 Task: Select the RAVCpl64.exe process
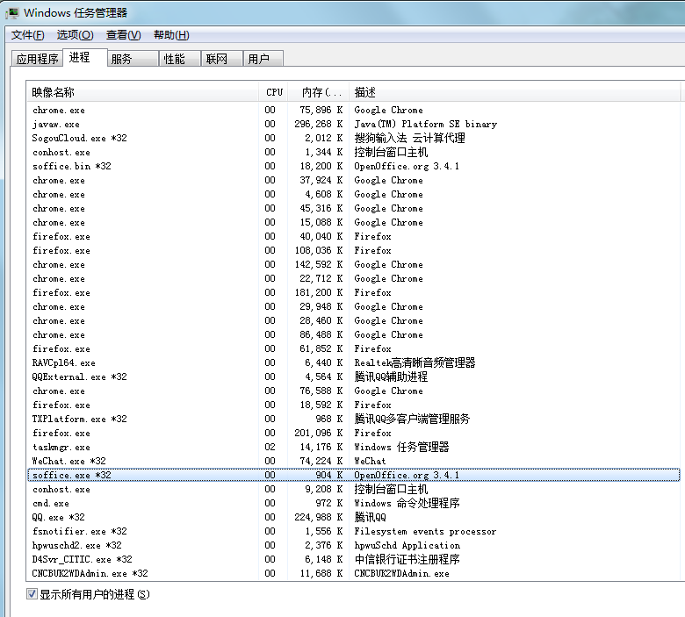click(354, 362)
